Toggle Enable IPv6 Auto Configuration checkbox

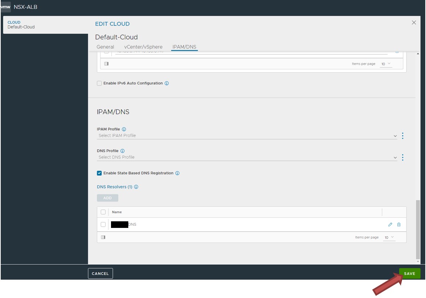click(x=100, y=83)
